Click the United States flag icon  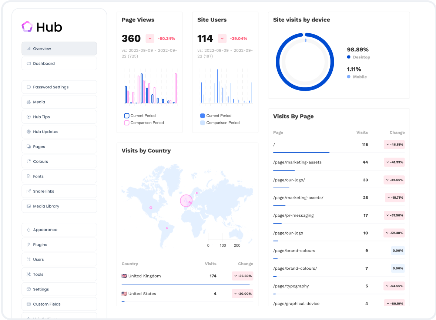point(124,294)
